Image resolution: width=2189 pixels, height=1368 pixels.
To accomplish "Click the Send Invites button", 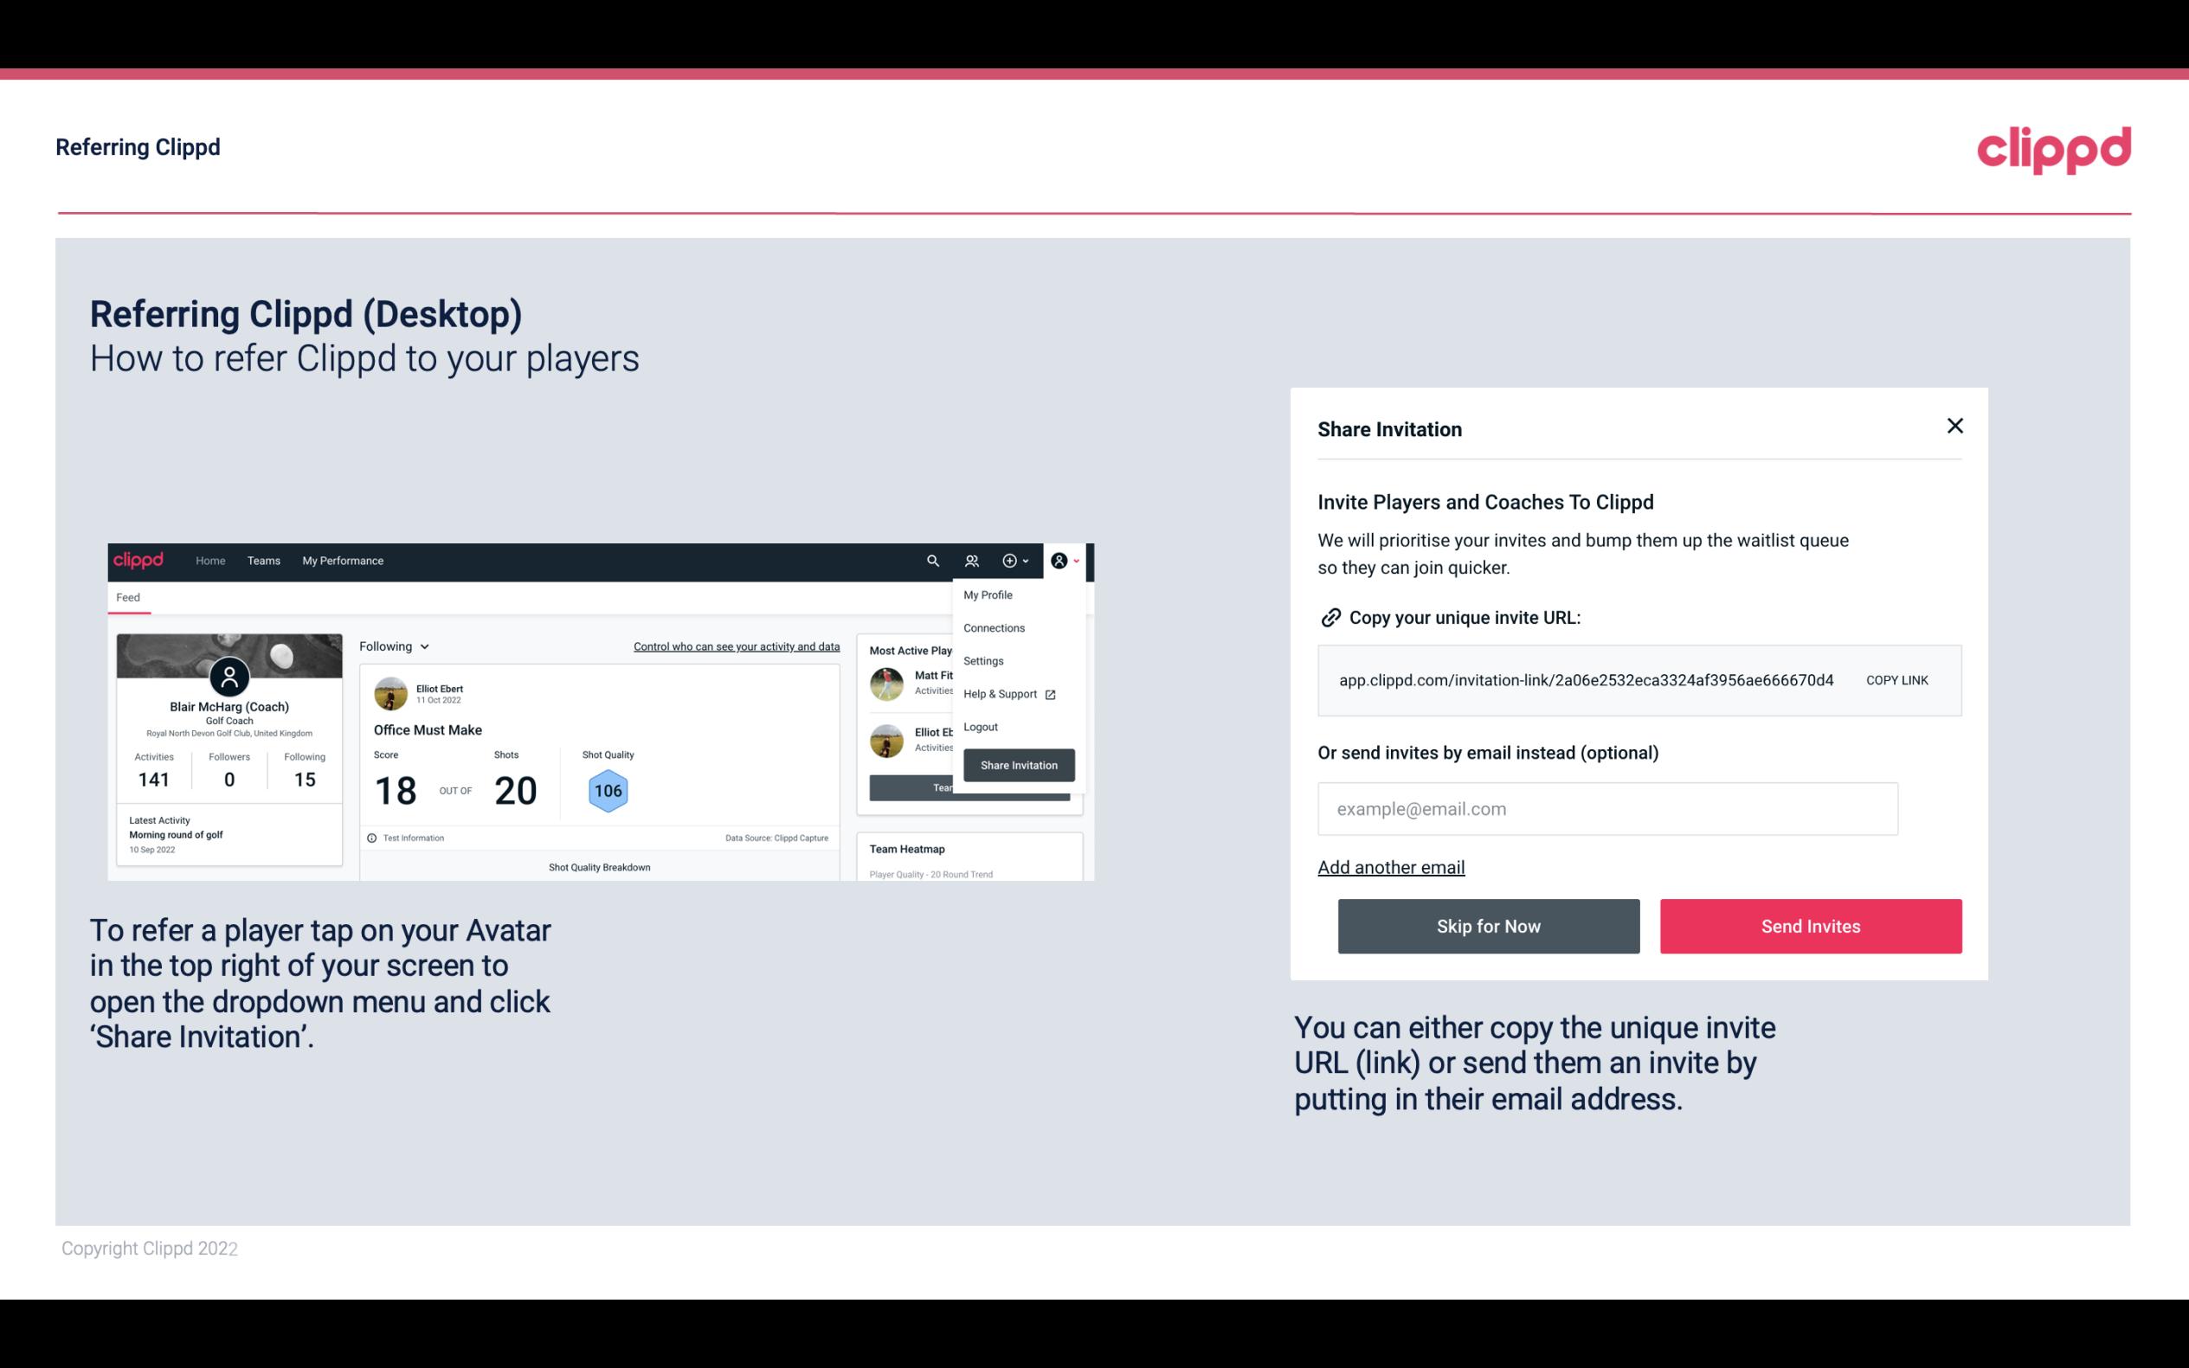I will click(1811, 925).
